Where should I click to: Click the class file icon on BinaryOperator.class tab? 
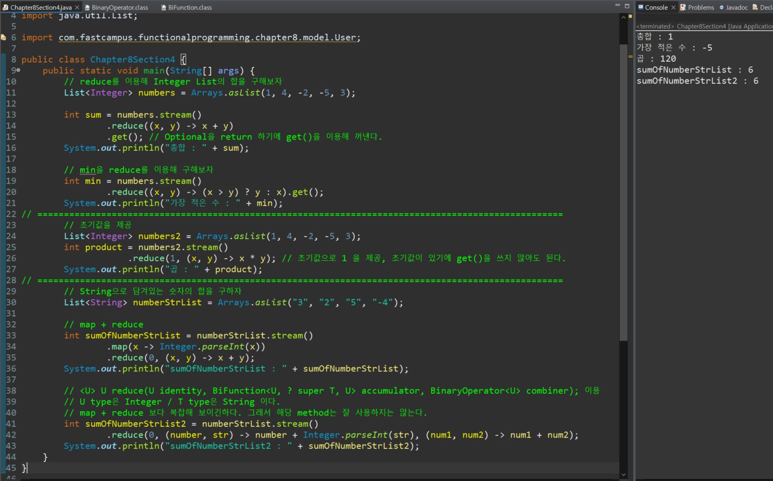(x=87, y=7)
